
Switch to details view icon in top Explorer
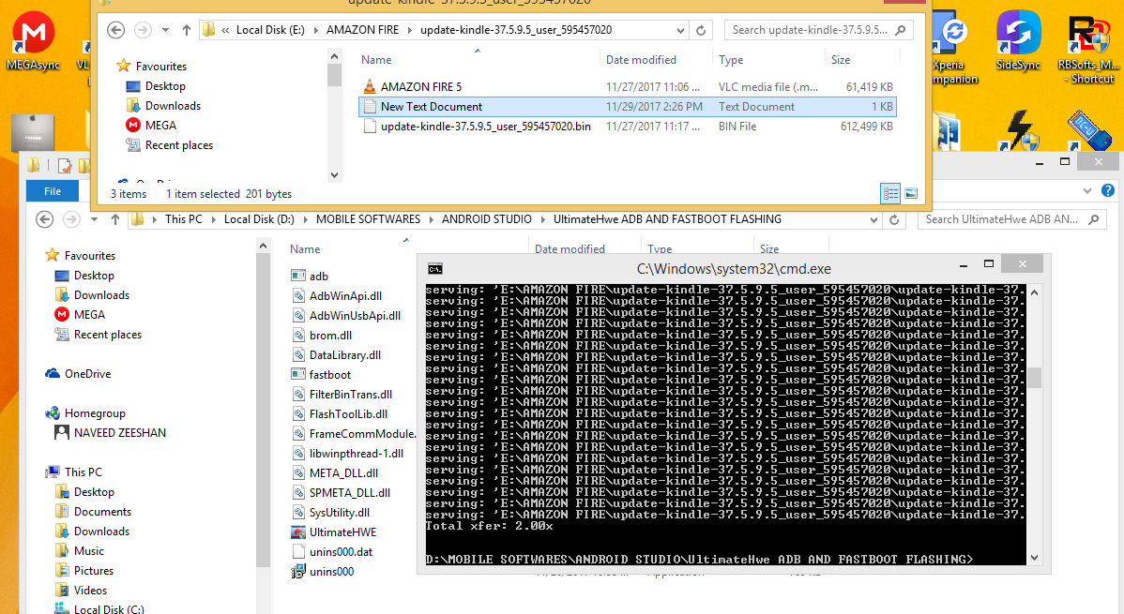pos(890,193)
